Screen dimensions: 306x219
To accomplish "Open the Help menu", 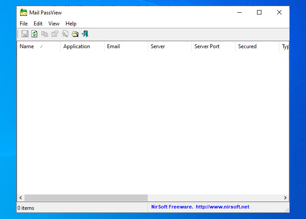I will (x=71, y=24).
